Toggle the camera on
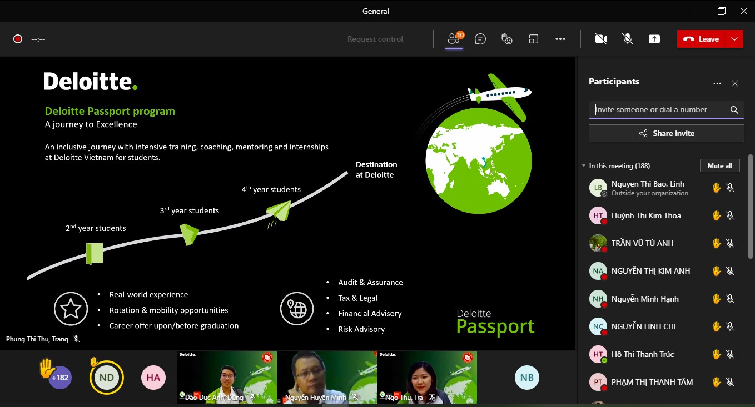755x407 pixels. coord(600,39)
